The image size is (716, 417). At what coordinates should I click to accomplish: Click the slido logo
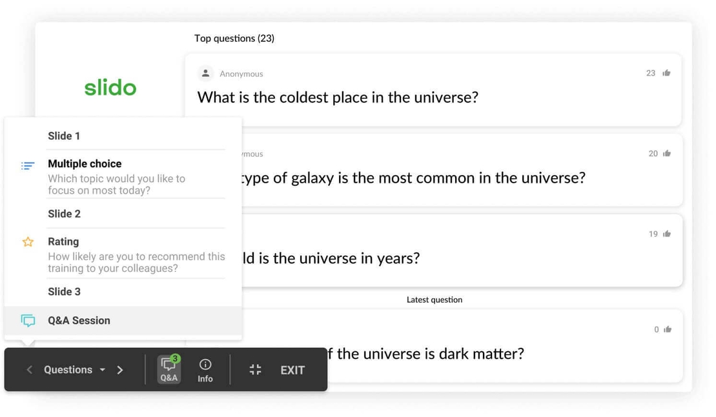point(110,88)
